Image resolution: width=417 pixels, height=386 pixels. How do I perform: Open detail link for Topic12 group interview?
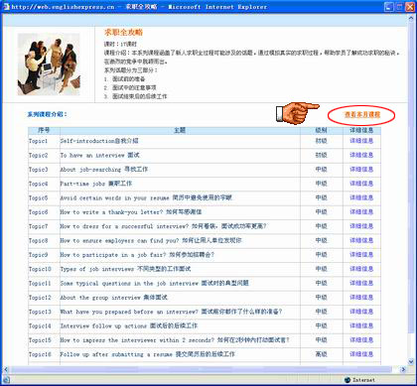click(361, 297)
